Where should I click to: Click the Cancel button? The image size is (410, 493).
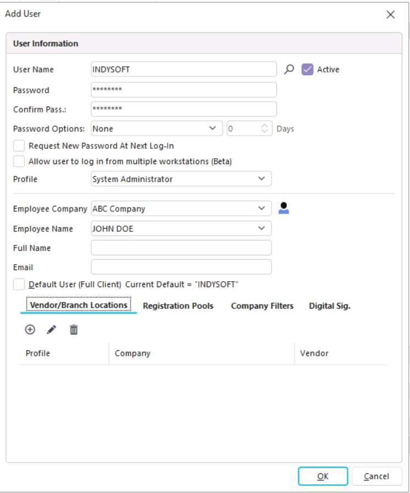pyautogui.click(x=376, y=477)
